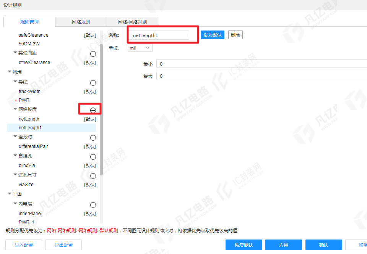Select the differentialPair rule
This screenshot has height=254, width=367.
(34, 146)
